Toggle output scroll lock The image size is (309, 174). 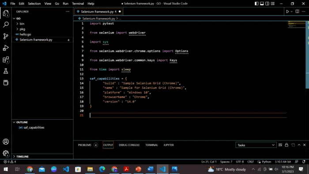286,145
